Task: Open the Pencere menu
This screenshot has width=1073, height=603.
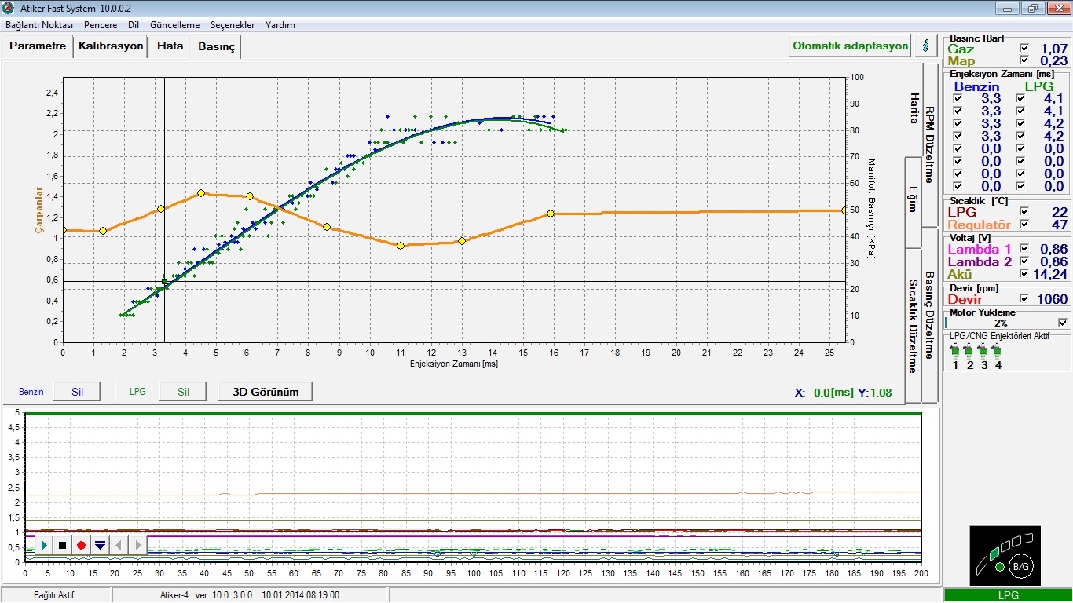Action: click(x=101, y=25)
